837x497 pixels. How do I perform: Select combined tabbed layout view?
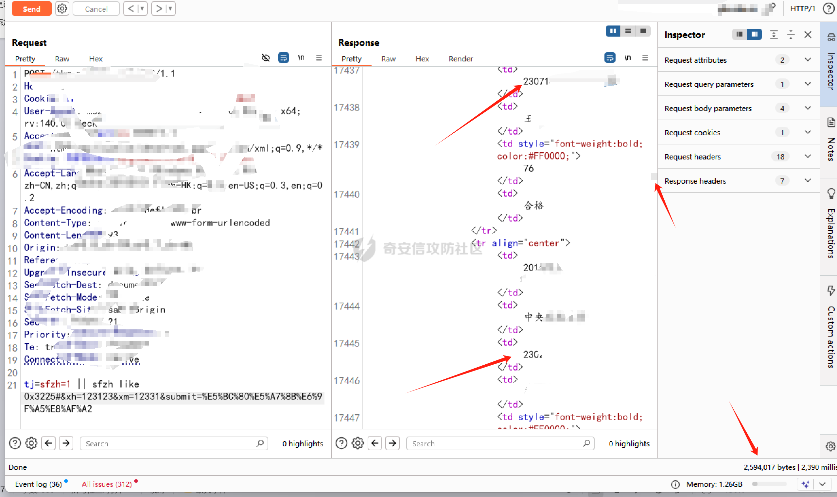pos(643,31)
